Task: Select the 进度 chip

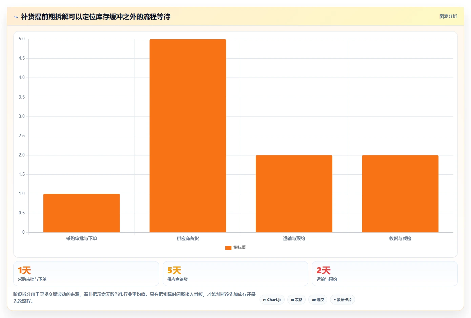Action: [318, 300]
